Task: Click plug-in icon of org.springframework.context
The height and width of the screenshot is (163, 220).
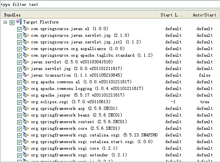Action: tap(26, 122)
